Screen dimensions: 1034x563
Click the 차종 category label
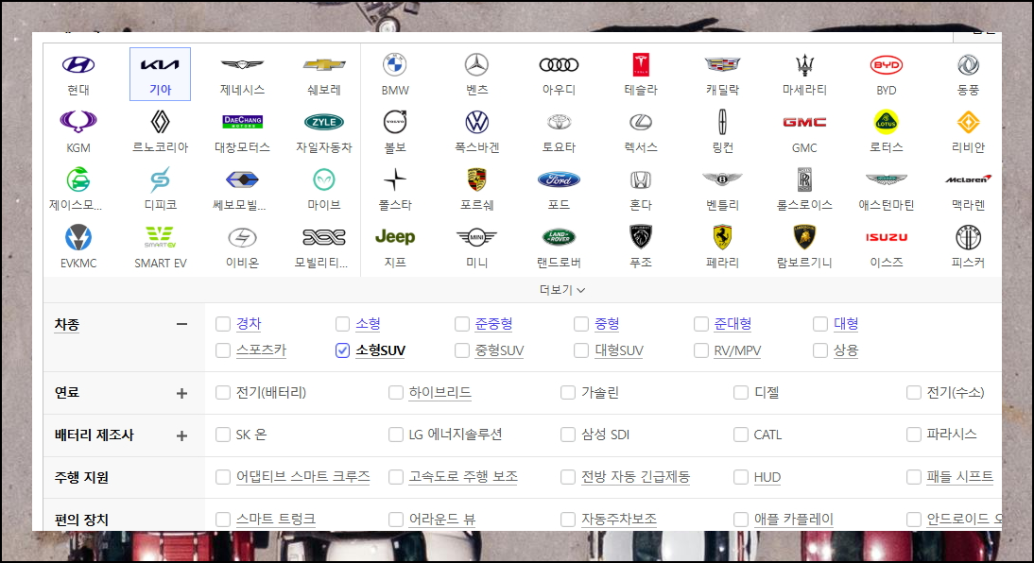66,324
